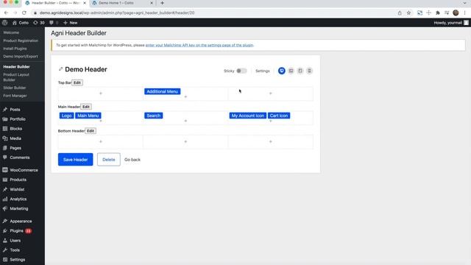Add element to Bottom Header right column
Image resolution: width=471 pixels, height=265 pixels.
(270, 141)
